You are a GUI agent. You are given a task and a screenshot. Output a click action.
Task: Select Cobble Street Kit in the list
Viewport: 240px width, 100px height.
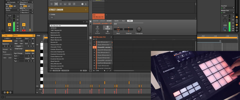(x=56, y=49)
